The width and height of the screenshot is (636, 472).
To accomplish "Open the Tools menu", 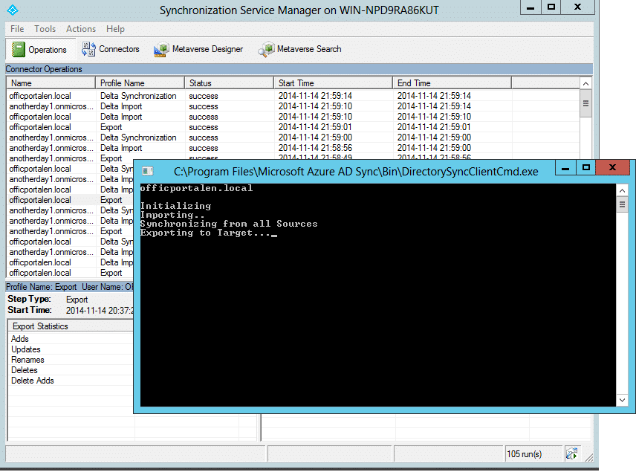I will pos(45,29).
